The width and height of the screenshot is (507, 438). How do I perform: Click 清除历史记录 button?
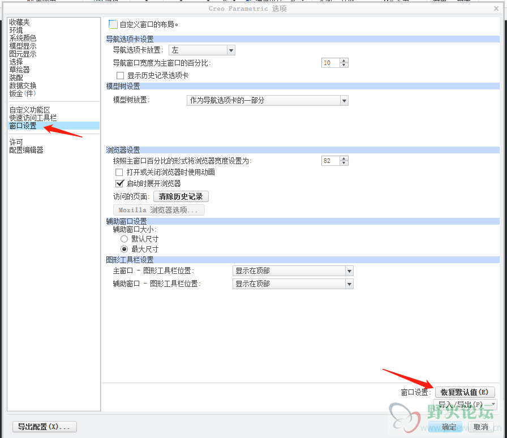pyautogui.click(x=181, y=196)
